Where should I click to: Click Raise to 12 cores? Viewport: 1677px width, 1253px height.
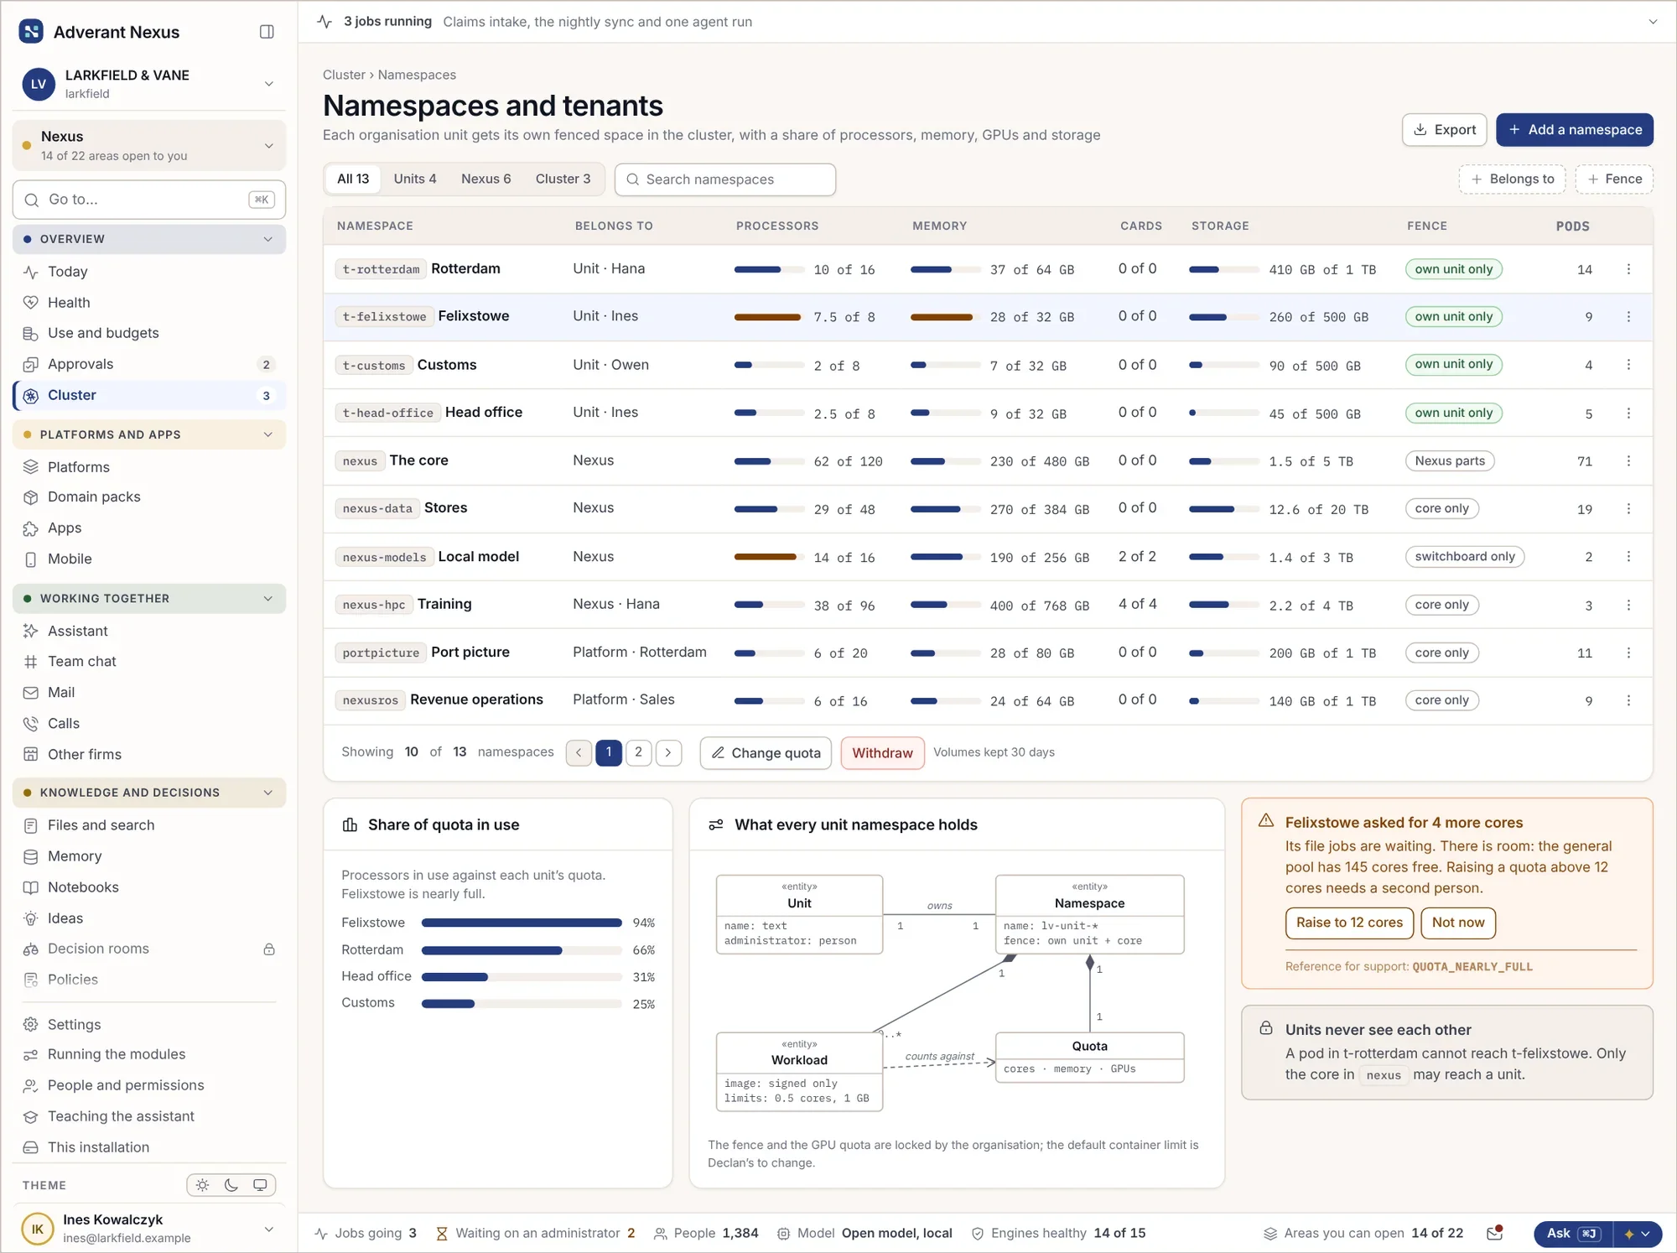(x=1349, y=923)
